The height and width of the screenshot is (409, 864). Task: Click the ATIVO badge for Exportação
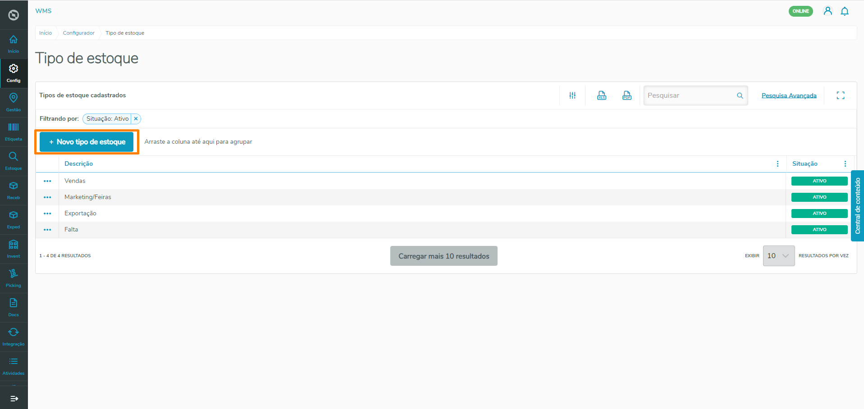click(819, 214)
